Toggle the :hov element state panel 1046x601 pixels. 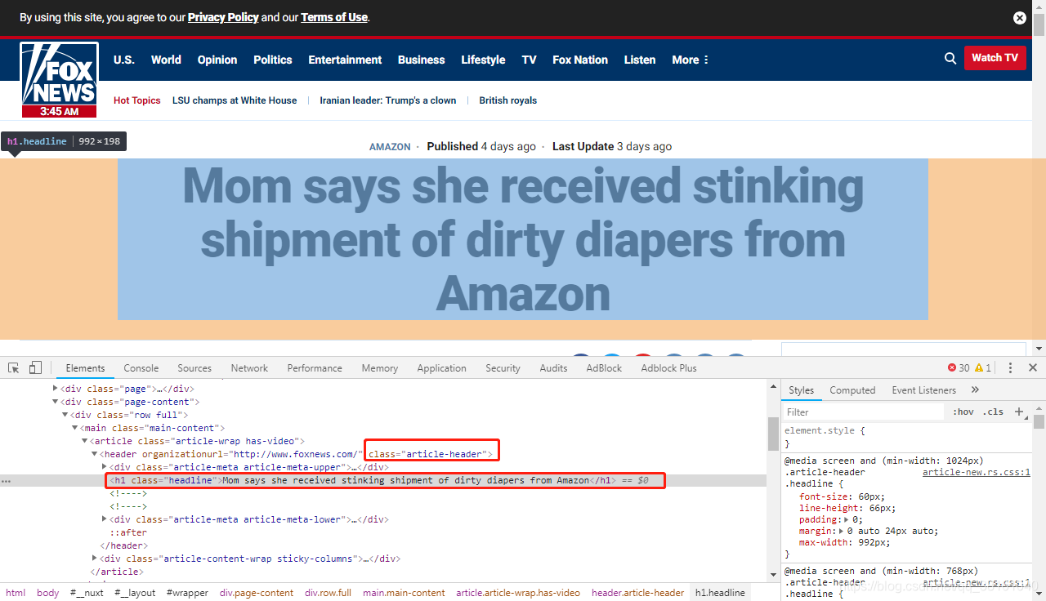click(963, 412)
